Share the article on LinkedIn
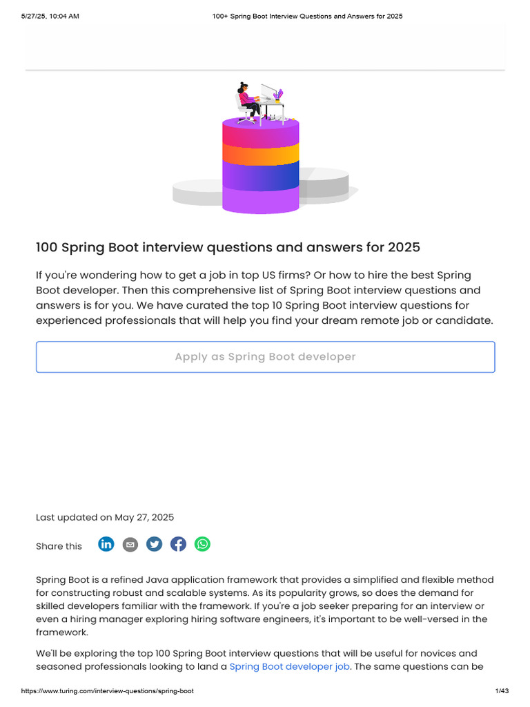The image size is (530, 707). [106, 544]
